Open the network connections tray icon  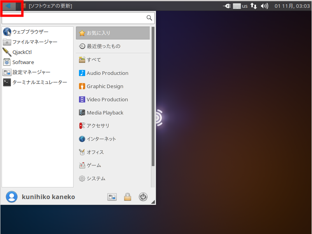click(254, 6)
